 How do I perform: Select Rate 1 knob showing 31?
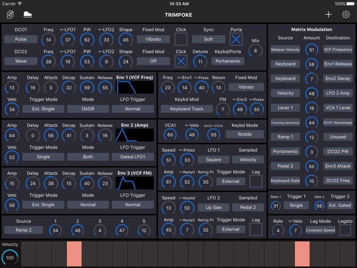pos(276,206)
